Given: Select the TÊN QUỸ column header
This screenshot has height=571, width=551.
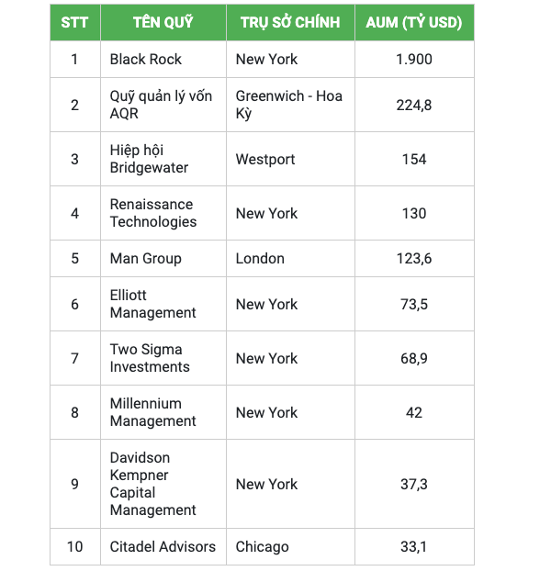Looking at the screenshot, I should point(163,23).
